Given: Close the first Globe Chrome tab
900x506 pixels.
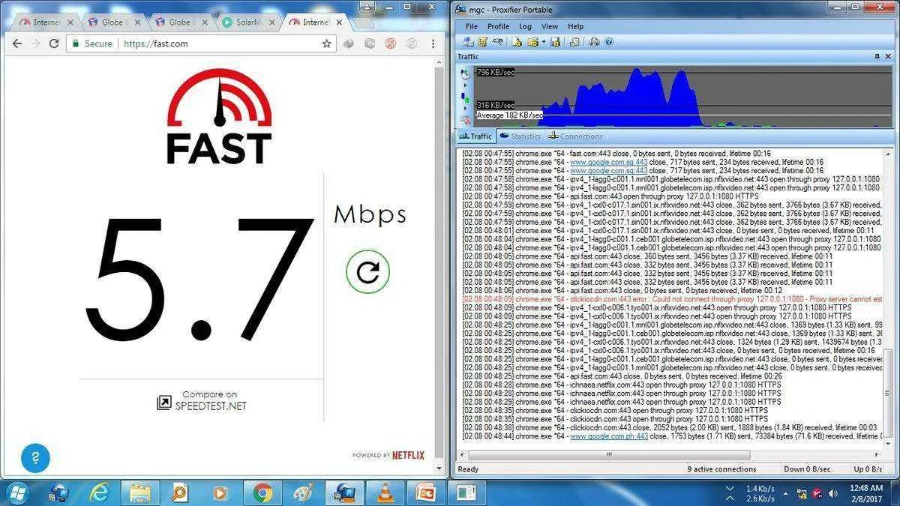Looking at the screenshot, I should [x=139, y=22].
